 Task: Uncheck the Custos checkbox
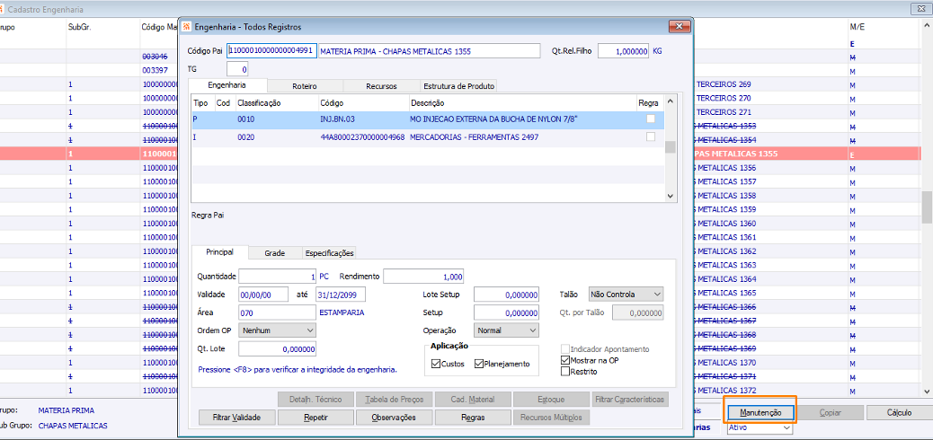click(x=436, y=364)
